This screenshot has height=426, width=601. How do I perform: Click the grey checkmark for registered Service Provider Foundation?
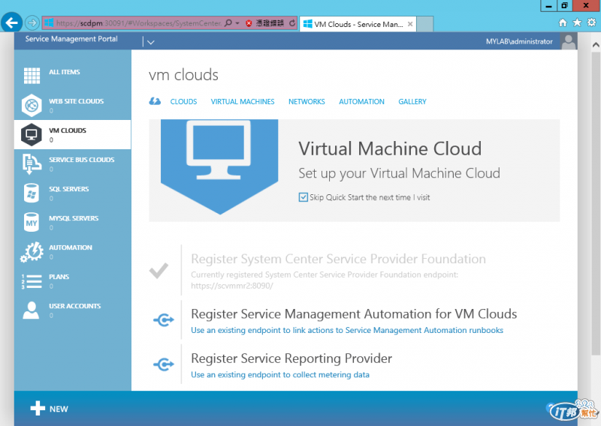[159, 271]
